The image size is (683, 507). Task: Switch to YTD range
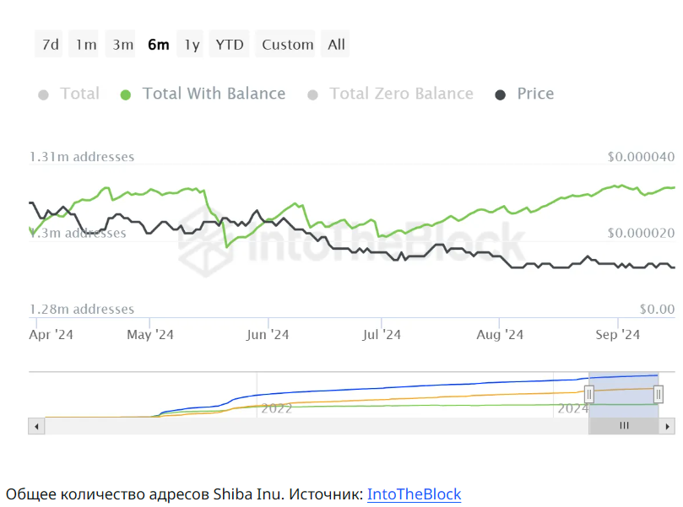click(x=230, y=45)
